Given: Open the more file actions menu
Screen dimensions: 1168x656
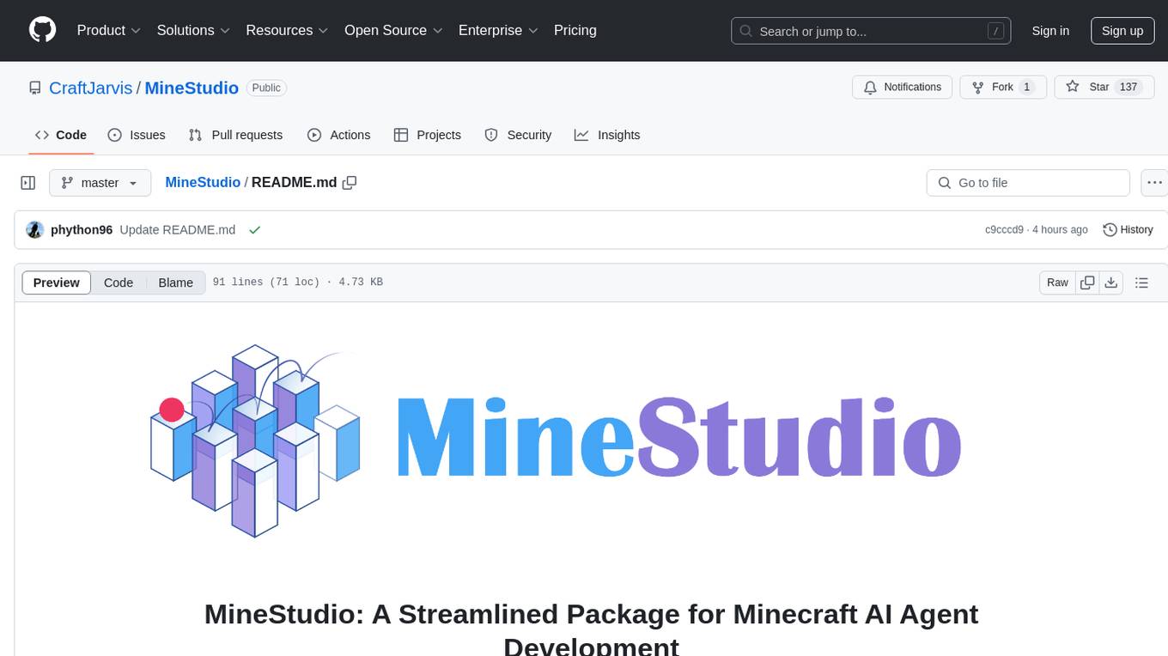Looking at the screenshot, I should (1154, 183).
